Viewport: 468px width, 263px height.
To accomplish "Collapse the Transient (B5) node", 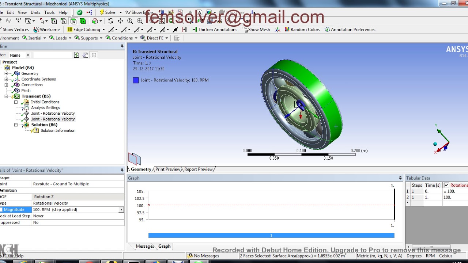I will [6, 96].
